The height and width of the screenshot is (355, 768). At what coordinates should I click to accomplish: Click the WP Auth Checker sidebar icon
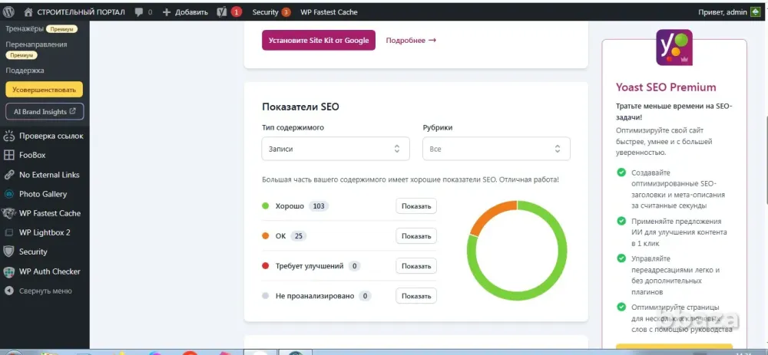pos(8,271)
